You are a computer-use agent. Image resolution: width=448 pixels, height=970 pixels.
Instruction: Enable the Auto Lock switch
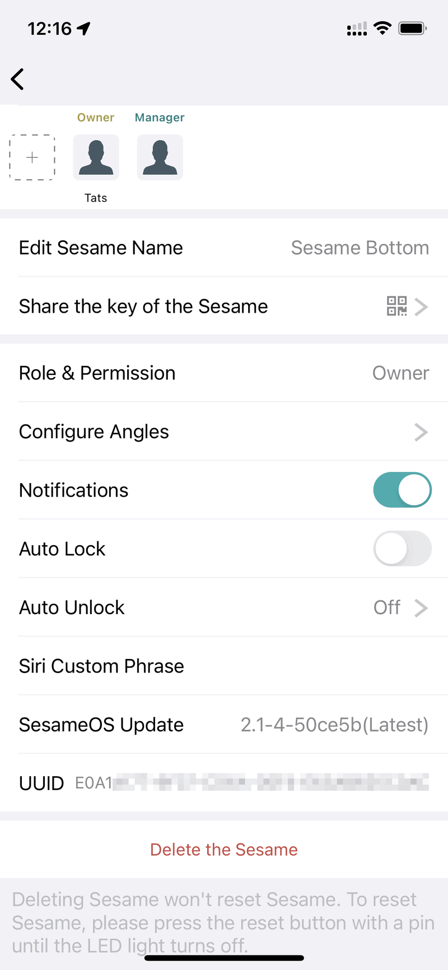[402, 549]
